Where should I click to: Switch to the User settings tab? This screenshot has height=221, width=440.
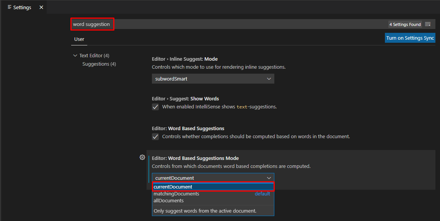pos(79,39)
